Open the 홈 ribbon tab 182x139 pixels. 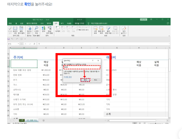pos(16,23)
